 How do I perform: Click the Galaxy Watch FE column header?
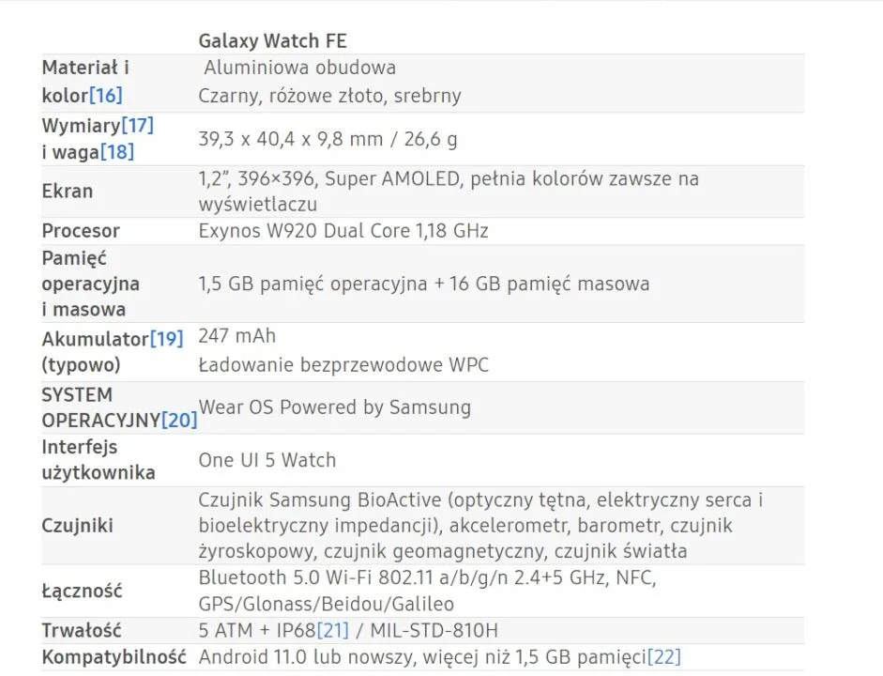click(x=273, y=40)
